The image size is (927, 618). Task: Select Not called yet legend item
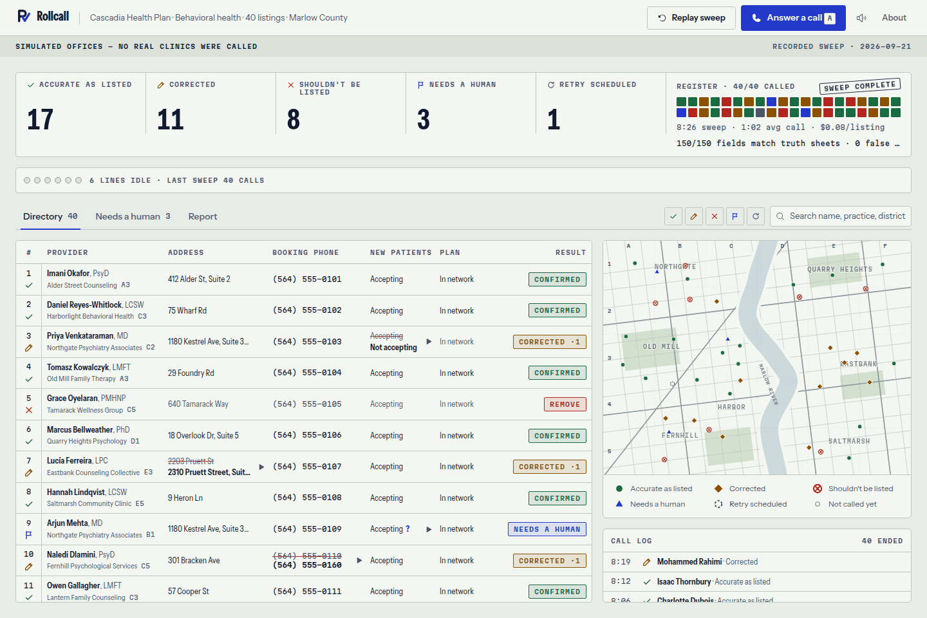pyautogui.click(x=846, y=504)
